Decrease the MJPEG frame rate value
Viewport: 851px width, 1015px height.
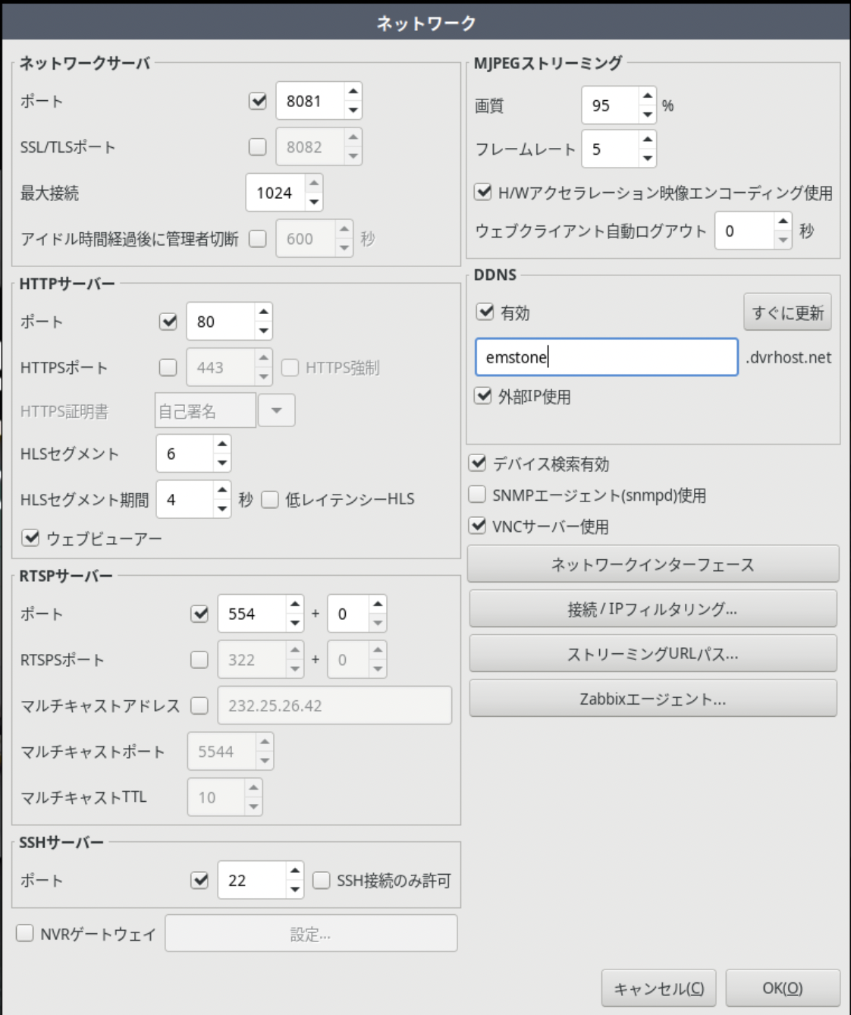click(647, 158)
